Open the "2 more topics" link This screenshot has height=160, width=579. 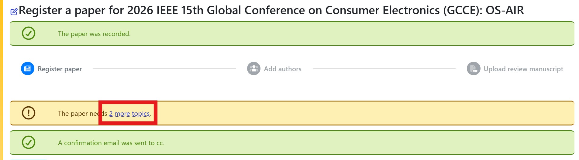129,114
